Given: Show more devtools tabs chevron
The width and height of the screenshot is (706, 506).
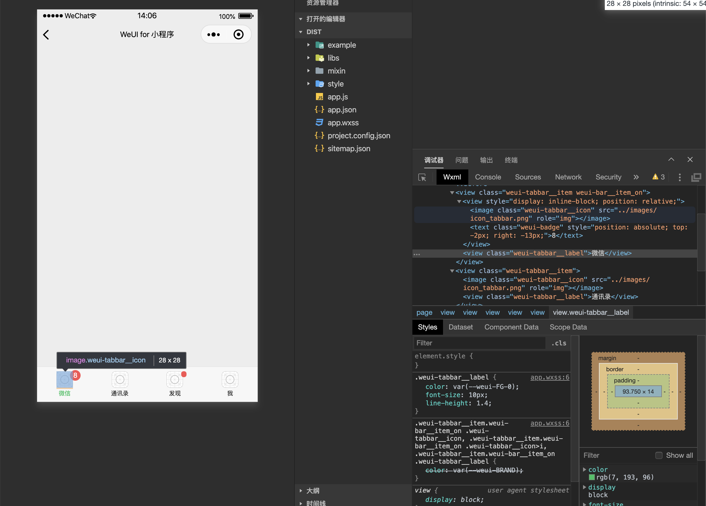Looking at the screenshot, I should point(636,177).
